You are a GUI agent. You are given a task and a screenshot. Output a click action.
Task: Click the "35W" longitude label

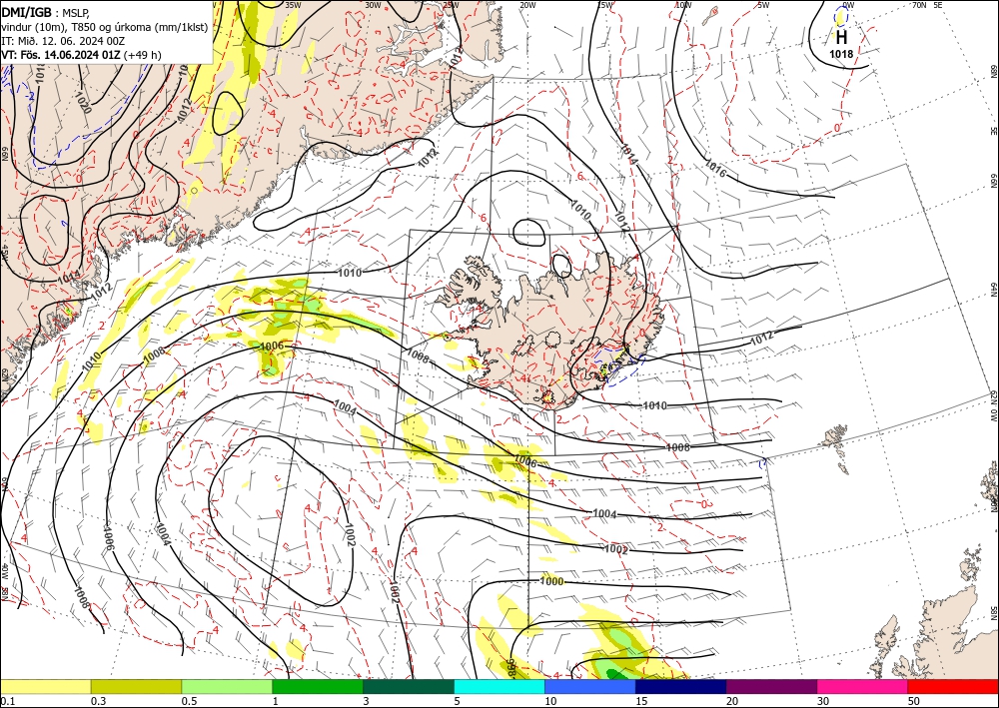tap(293, 5)
